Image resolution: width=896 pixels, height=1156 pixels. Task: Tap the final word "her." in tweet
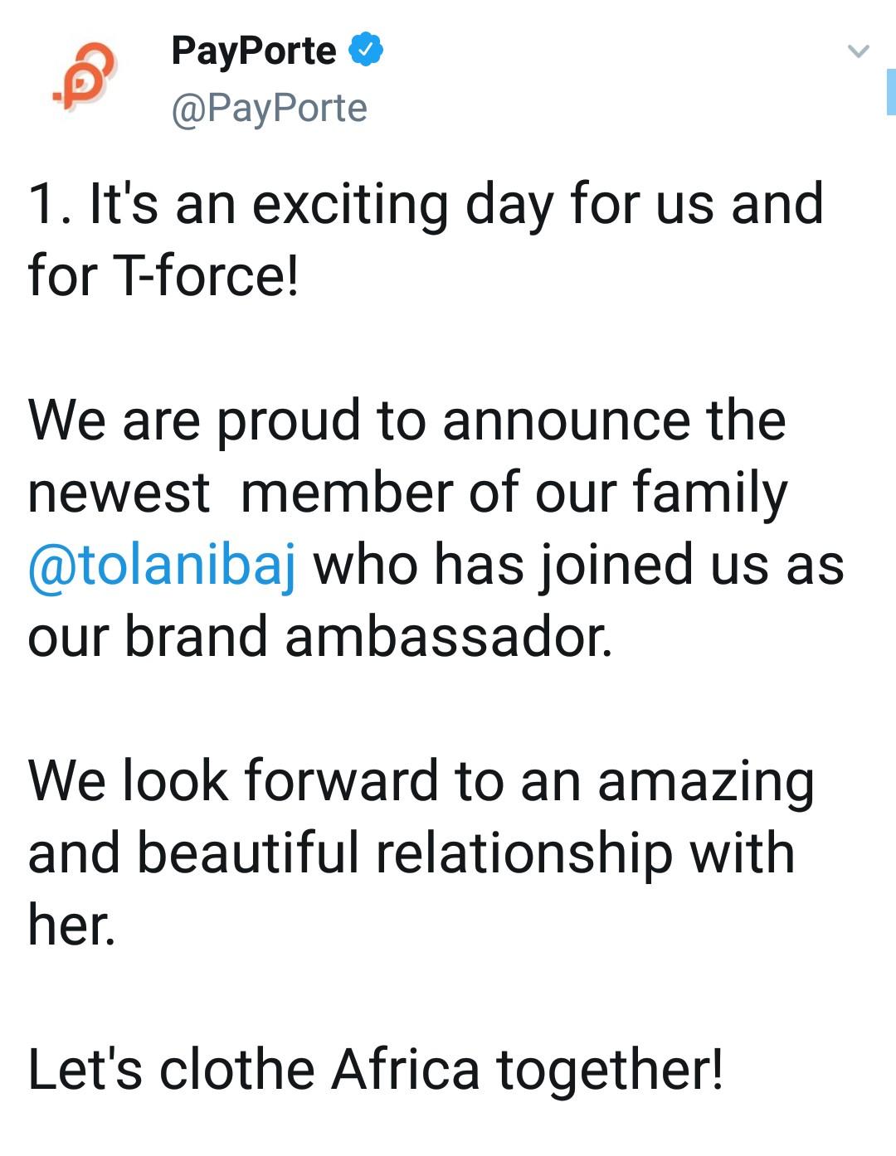71,925
